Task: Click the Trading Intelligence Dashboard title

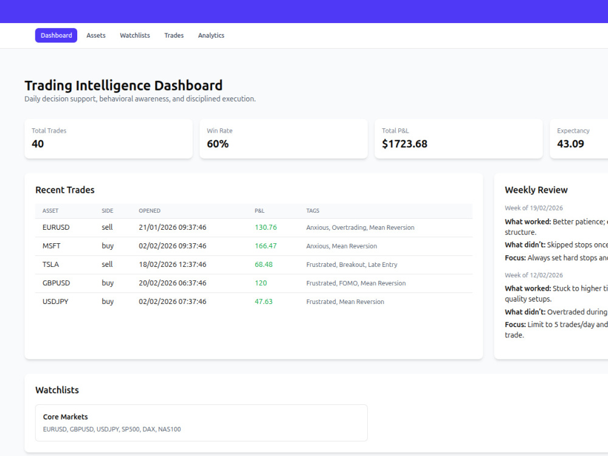Action: point(123,85)
